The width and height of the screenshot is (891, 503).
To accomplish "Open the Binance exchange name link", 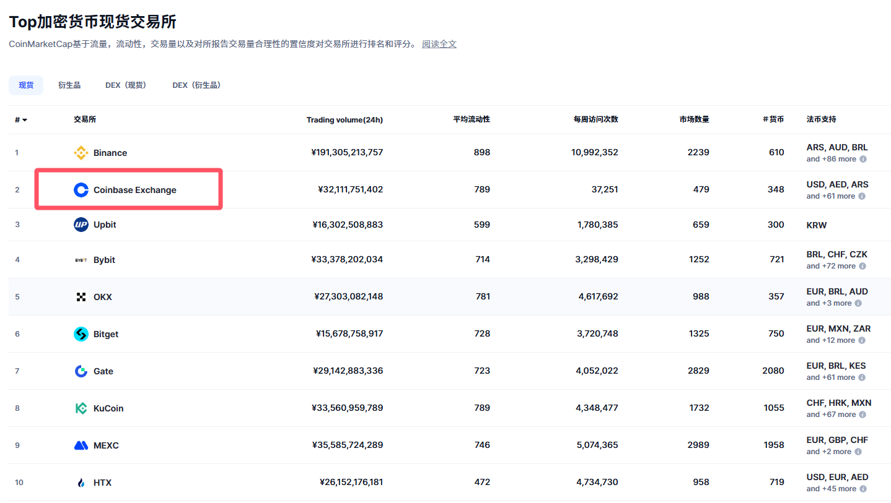I will point(110,152).
